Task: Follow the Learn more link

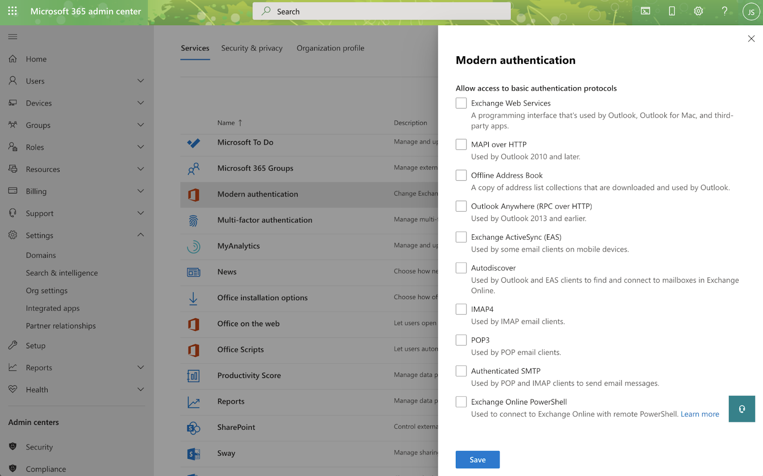Action: 700,414
